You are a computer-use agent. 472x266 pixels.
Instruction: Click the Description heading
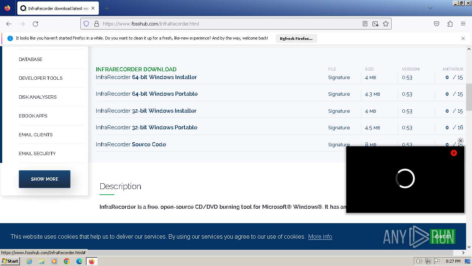[x=120, y=186]
